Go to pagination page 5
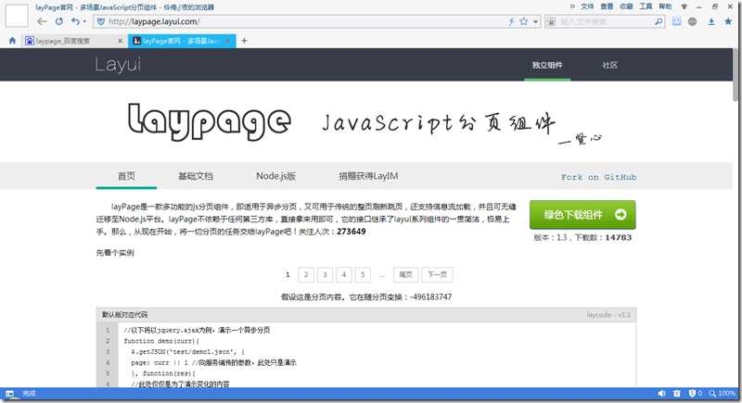This screenshot has width=742, height=403. click(x=363, y=274)
